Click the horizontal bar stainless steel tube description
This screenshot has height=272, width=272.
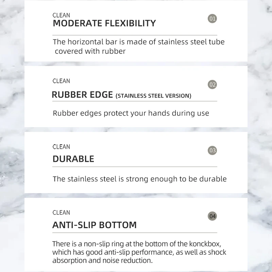(x=138, y=47)
